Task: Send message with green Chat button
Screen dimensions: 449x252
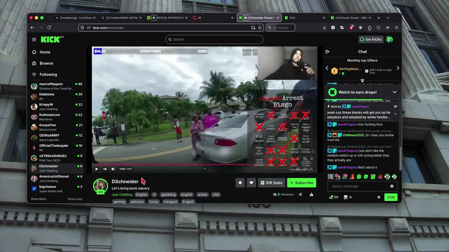Action: click(391, 197)
